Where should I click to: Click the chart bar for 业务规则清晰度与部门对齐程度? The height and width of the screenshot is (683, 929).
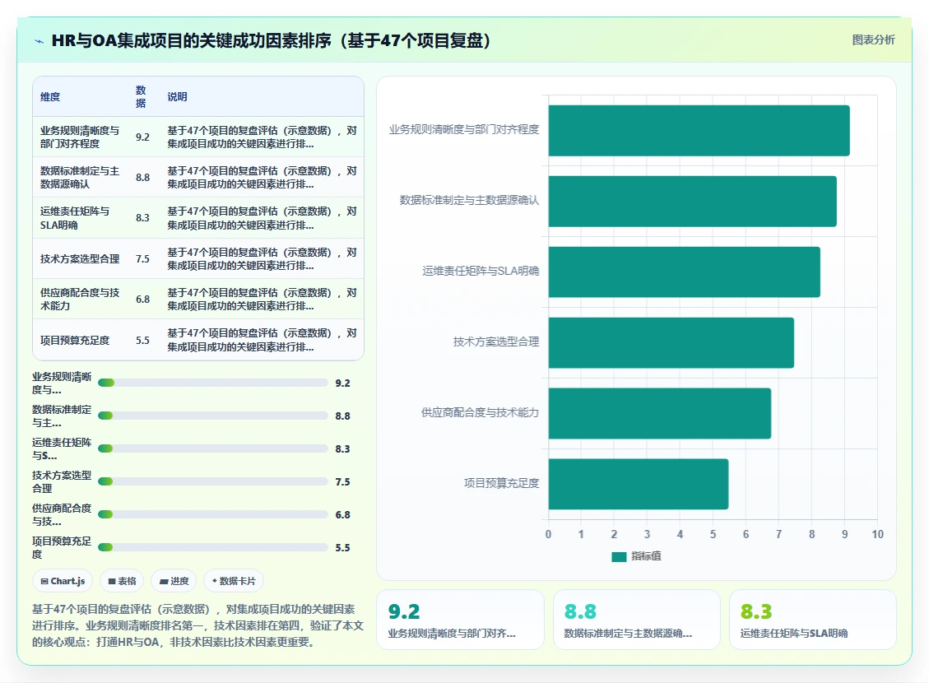click(699, 130)
